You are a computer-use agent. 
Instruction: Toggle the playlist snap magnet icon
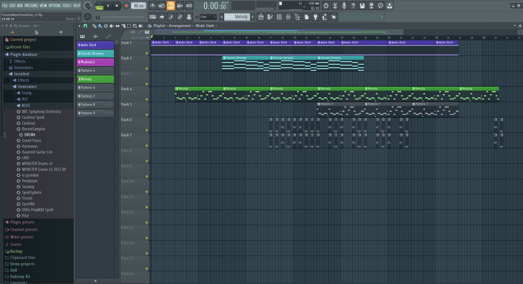(85, 26)
